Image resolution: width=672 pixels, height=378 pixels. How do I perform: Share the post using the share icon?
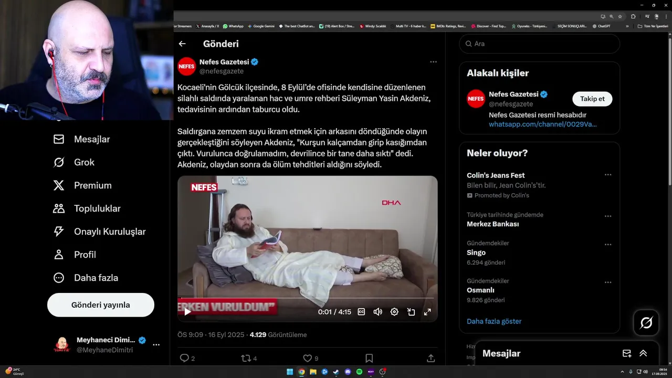pos(431,358)
